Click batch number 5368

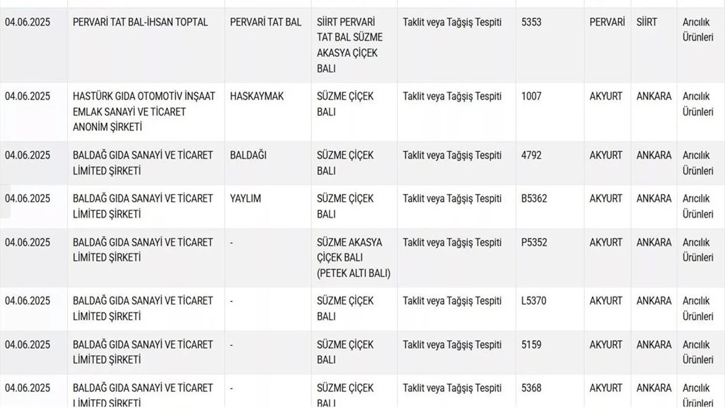pyautogui.click(x=531, y=388)
